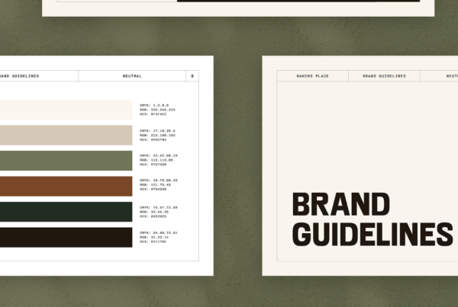
Task: Click the large BRAND GUIDELINES headline
Action: (371, 219)
